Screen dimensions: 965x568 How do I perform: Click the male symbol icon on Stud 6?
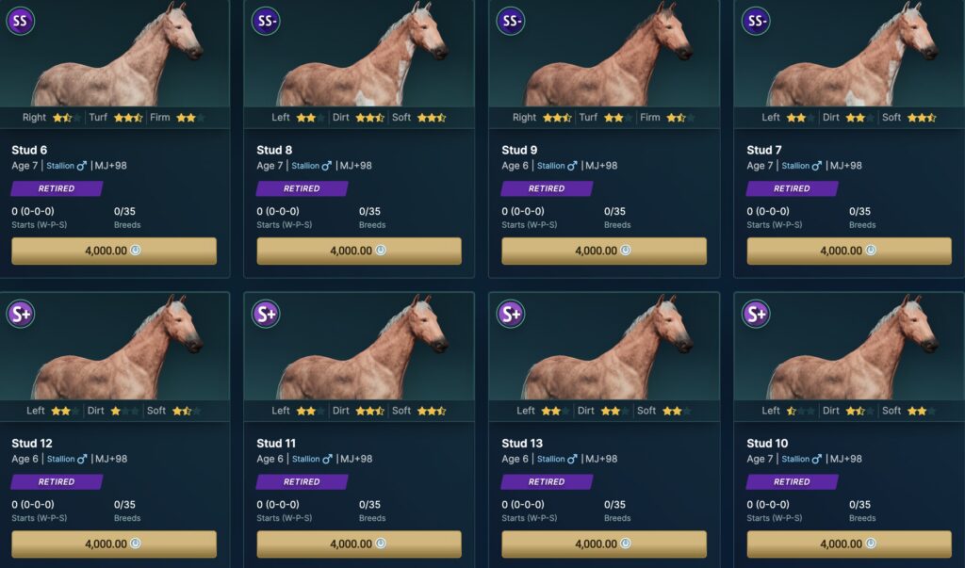(x=81, y=166)
